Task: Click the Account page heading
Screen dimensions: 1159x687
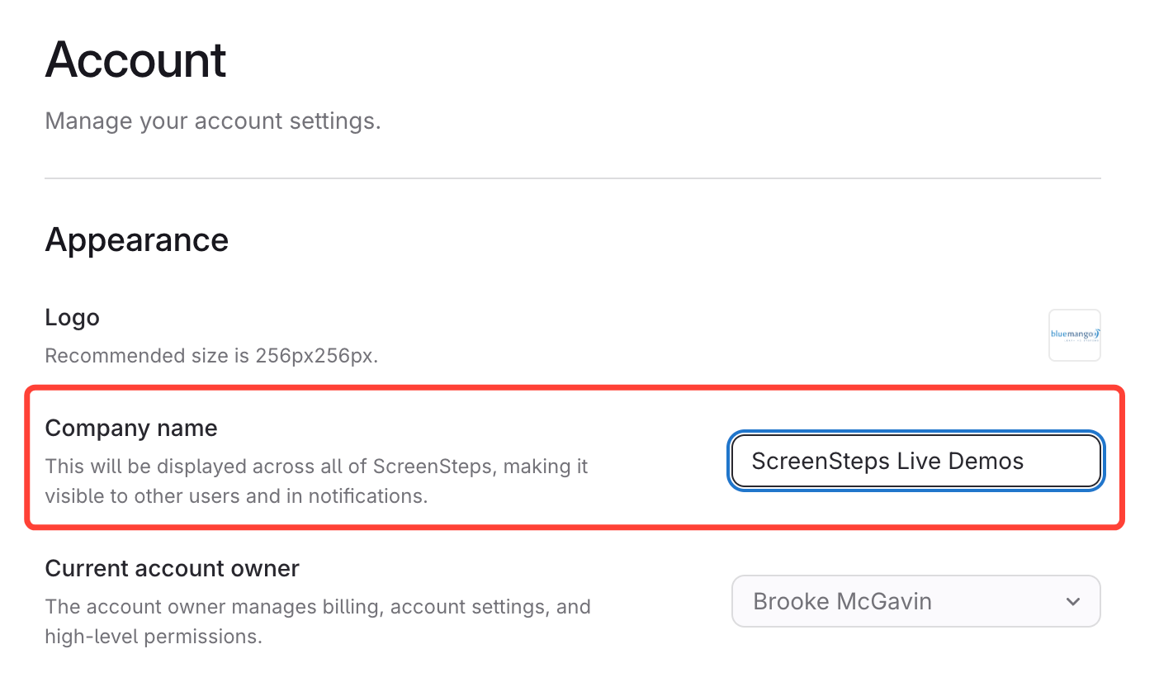Action: [135, 59]
